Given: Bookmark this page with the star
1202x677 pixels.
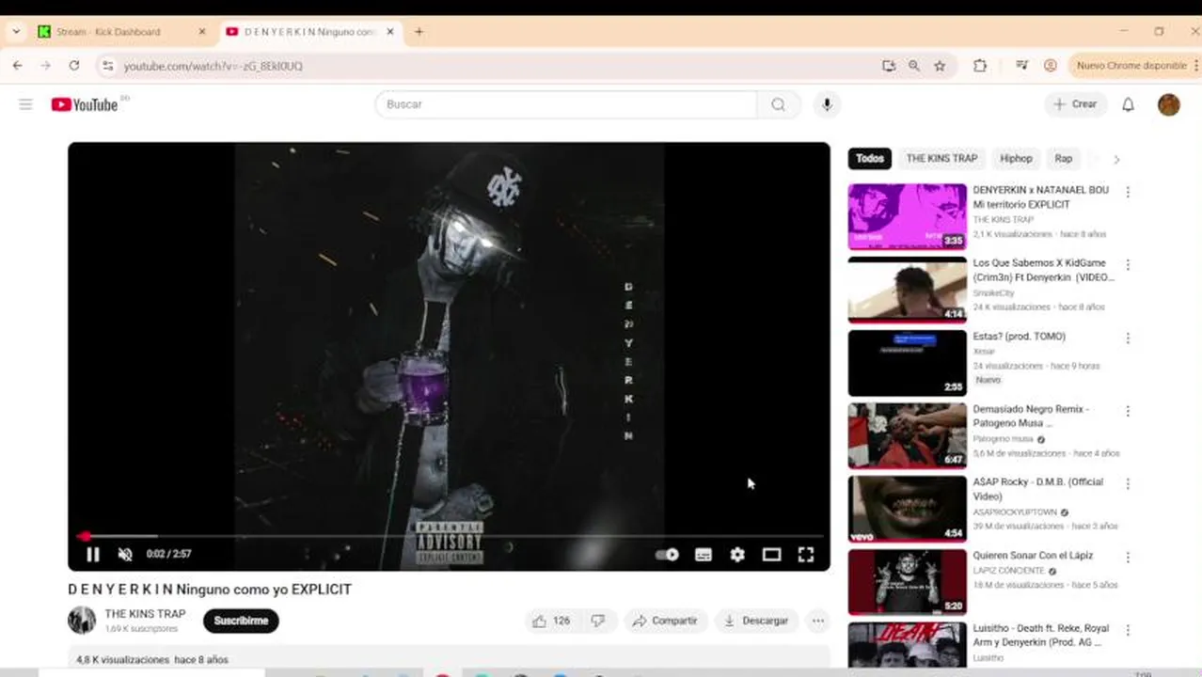Looking at the screenshot, I should point(939,66).
